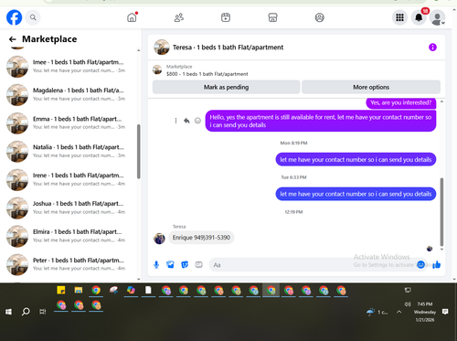
Task: Open the $800 listing link under Marketplace
Action: coord(207,74)
